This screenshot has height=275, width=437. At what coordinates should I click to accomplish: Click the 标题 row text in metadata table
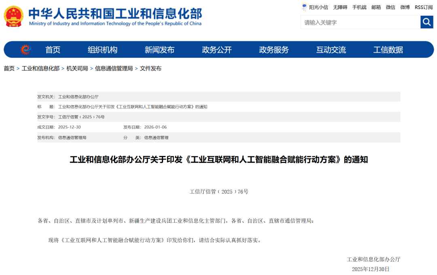tap(133, 107)
